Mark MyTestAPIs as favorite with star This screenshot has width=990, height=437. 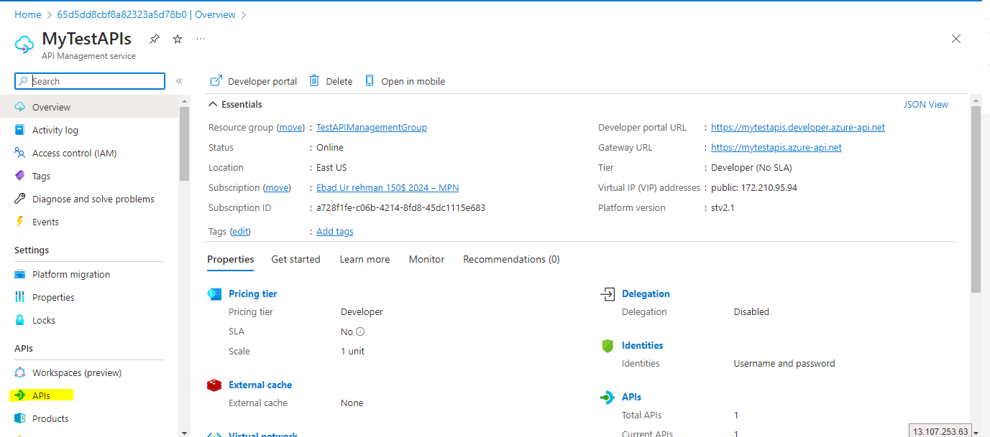click(178, 39)
